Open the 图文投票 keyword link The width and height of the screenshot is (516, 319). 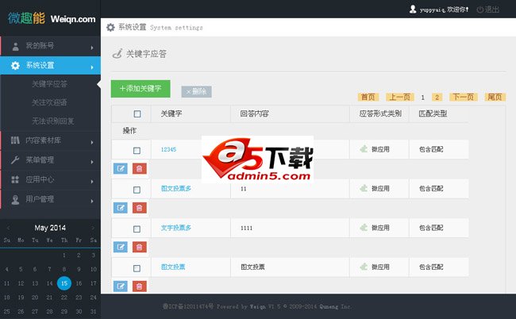(x=173, y=267)
